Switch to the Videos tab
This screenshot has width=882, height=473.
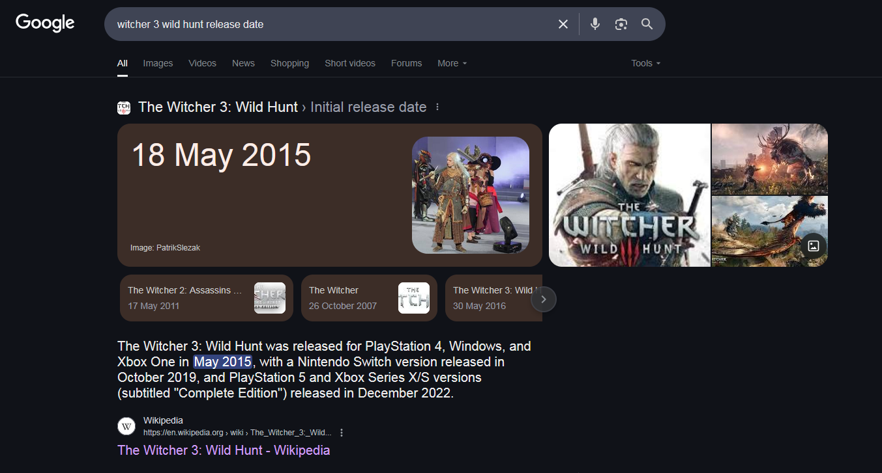click(202, 63)
